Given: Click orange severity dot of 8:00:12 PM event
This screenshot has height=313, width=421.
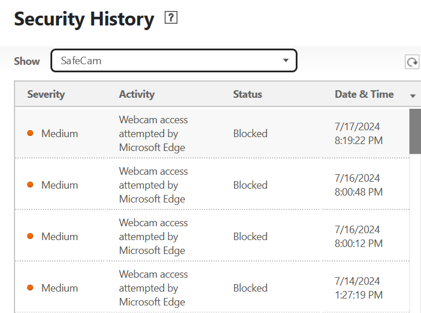Looking at the screenshot, I should [31, 237].
